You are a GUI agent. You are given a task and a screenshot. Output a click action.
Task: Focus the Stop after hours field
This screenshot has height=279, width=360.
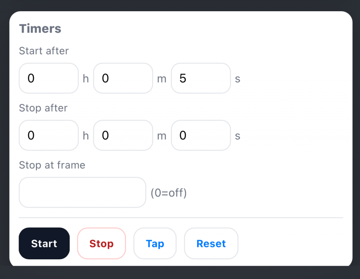(x=49, y=135)
